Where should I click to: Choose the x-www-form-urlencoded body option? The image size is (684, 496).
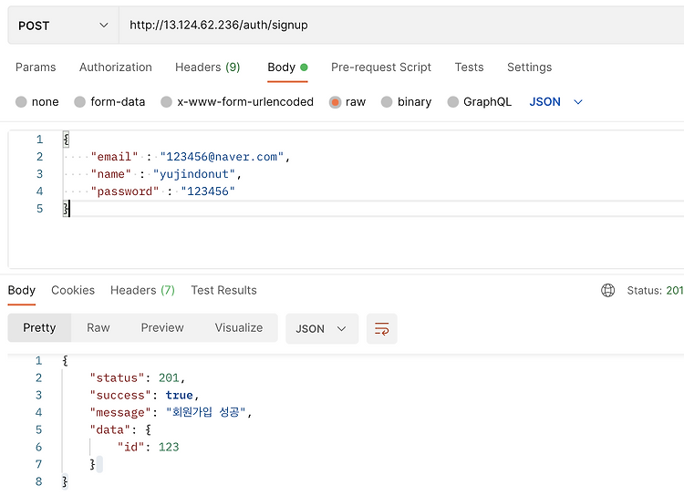(166, 102)
